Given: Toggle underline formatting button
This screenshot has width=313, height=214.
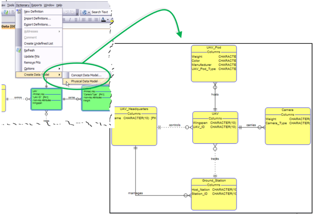Looking at the screenshot, I should click(x=75, y=19).
